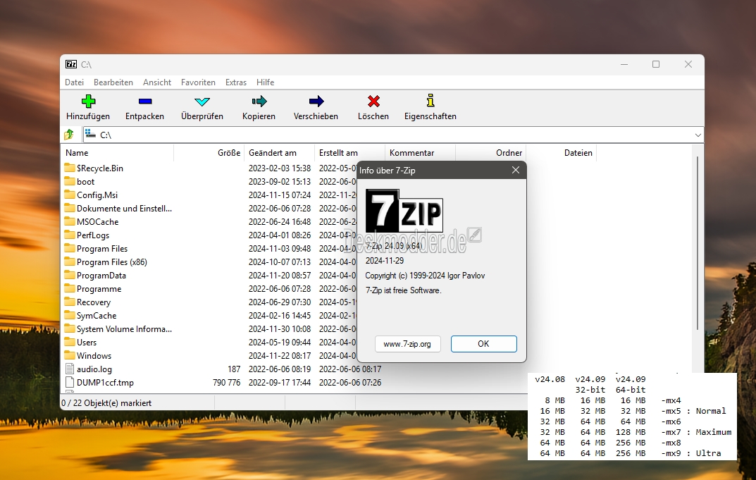Click the DUMP1ccf.tmp file icon
This screenshot has width=756, height=480.
[70, 383]
